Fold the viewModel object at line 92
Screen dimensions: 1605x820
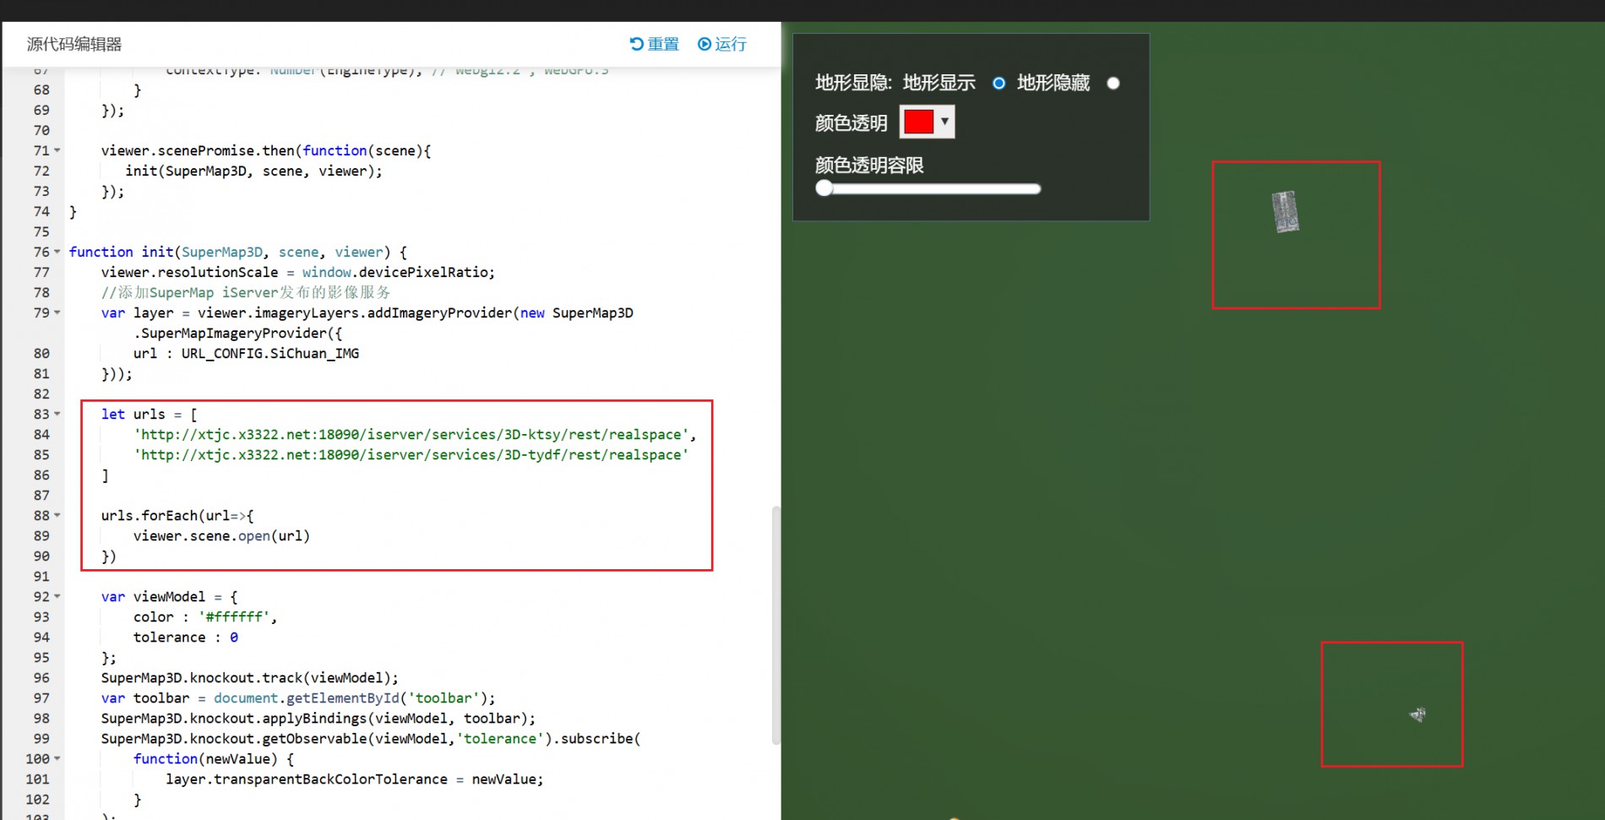(x=57, y=596)
